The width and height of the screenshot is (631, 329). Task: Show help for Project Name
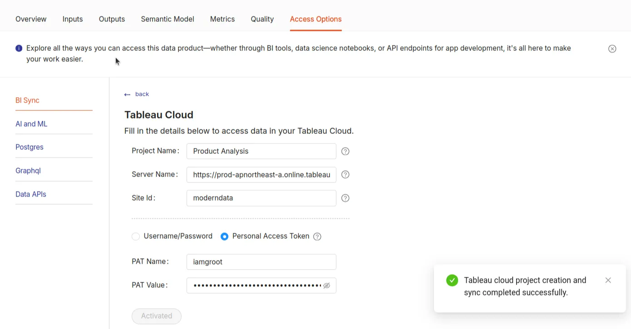(x=345, y=151)
